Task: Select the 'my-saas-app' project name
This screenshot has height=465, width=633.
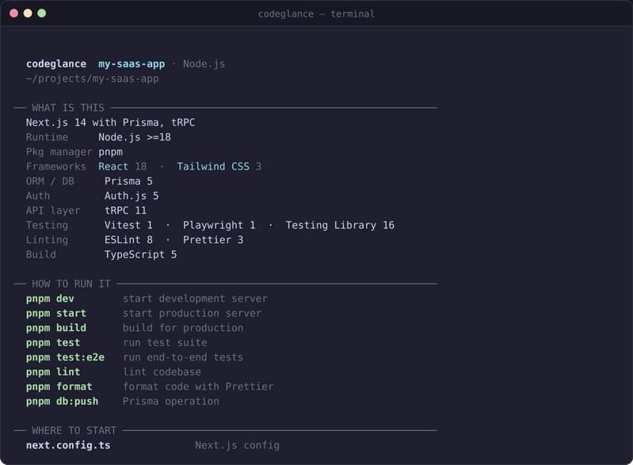Action: (132, 64)
